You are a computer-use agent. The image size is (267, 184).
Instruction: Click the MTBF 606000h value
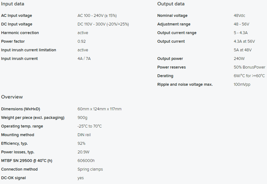(x=86, y=161)
